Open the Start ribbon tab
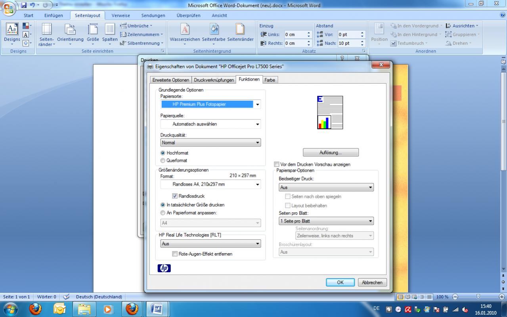This screenshot has height=317, width=507. pos(29,15)
